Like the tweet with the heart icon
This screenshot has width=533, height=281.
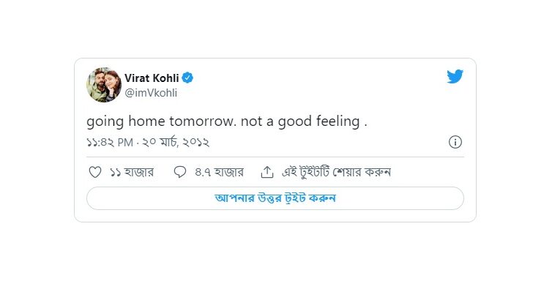(95, 172)
